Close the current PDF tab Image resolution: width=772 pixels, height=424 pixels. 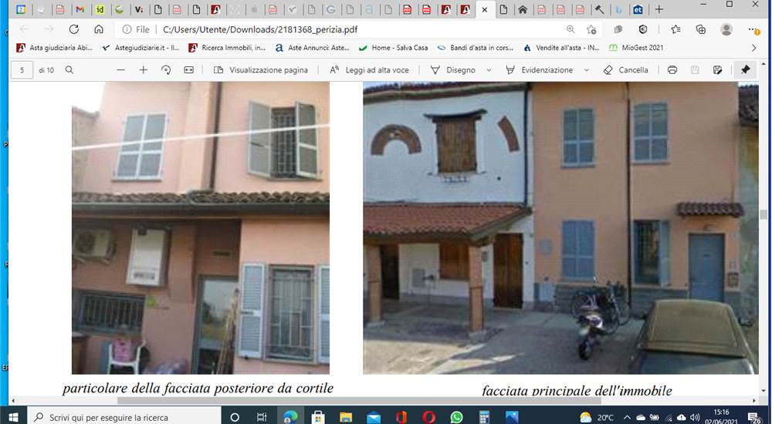coord(485,10)
